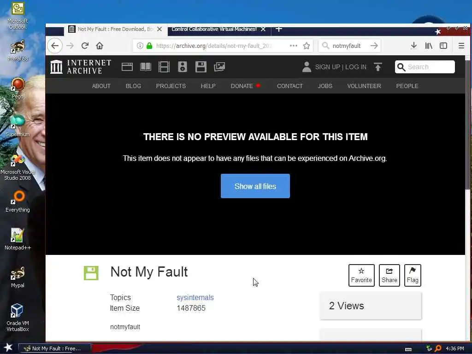The height and width of the screenshot is (354, 472).
Task: Open the ABOUT menu item
Action: click(x=101, y=86)
